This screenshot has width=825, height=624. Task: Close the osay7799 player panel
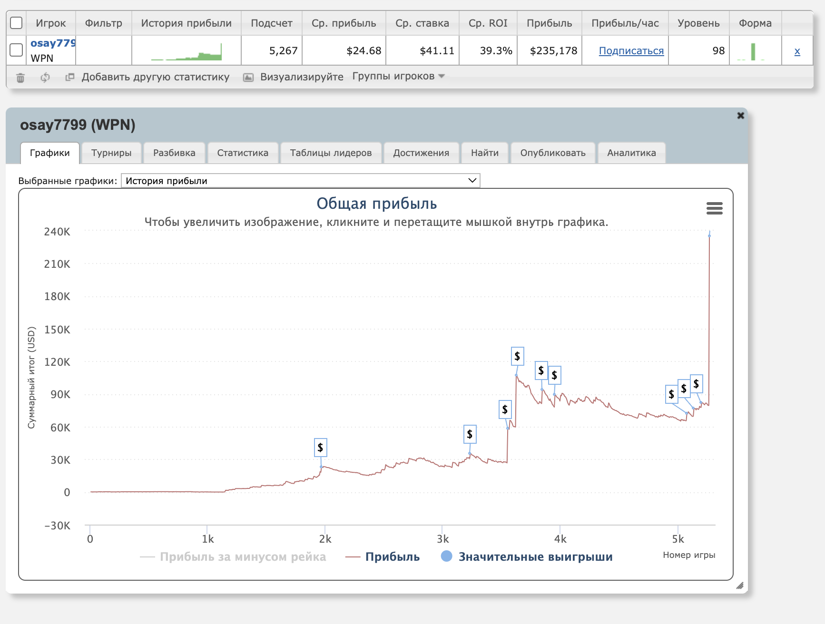click(x=740, y=116)
